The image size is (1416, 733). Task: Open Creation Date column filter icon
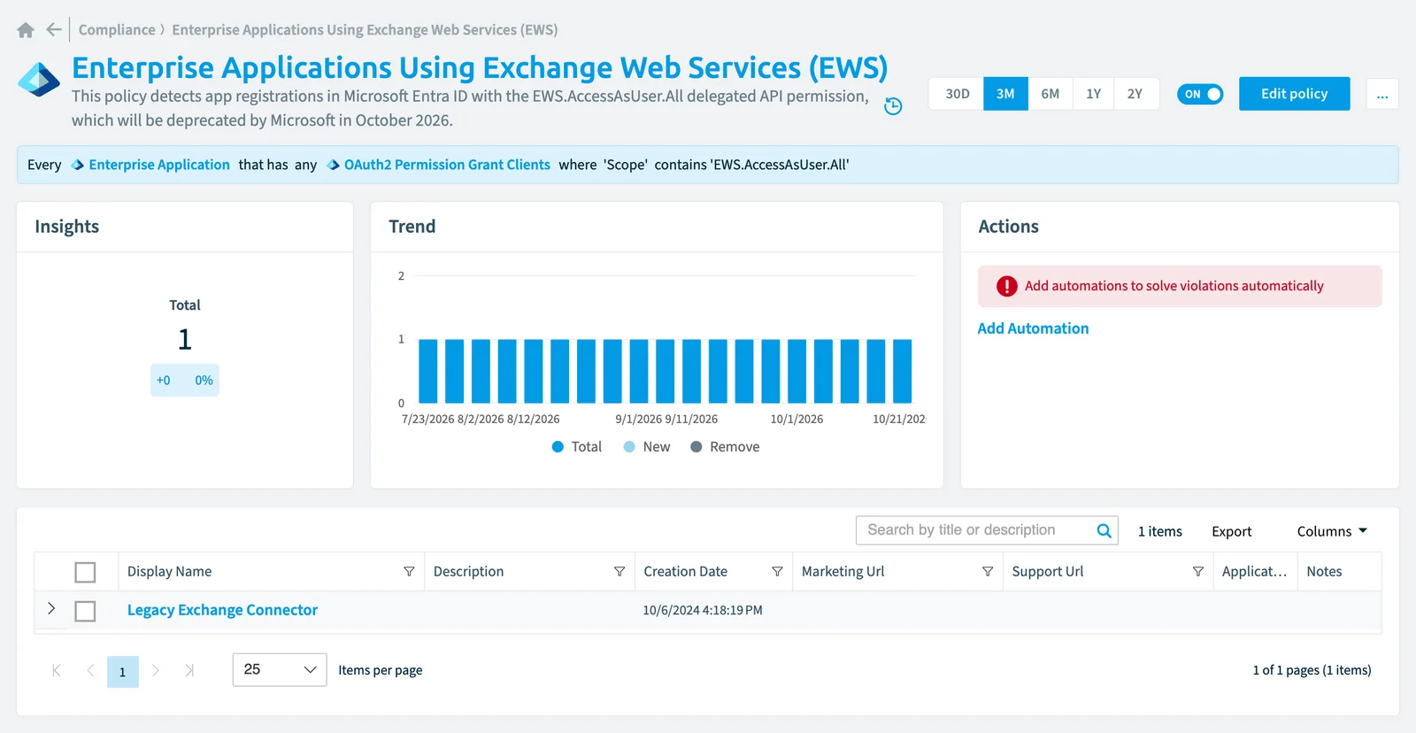coord(777,572)
